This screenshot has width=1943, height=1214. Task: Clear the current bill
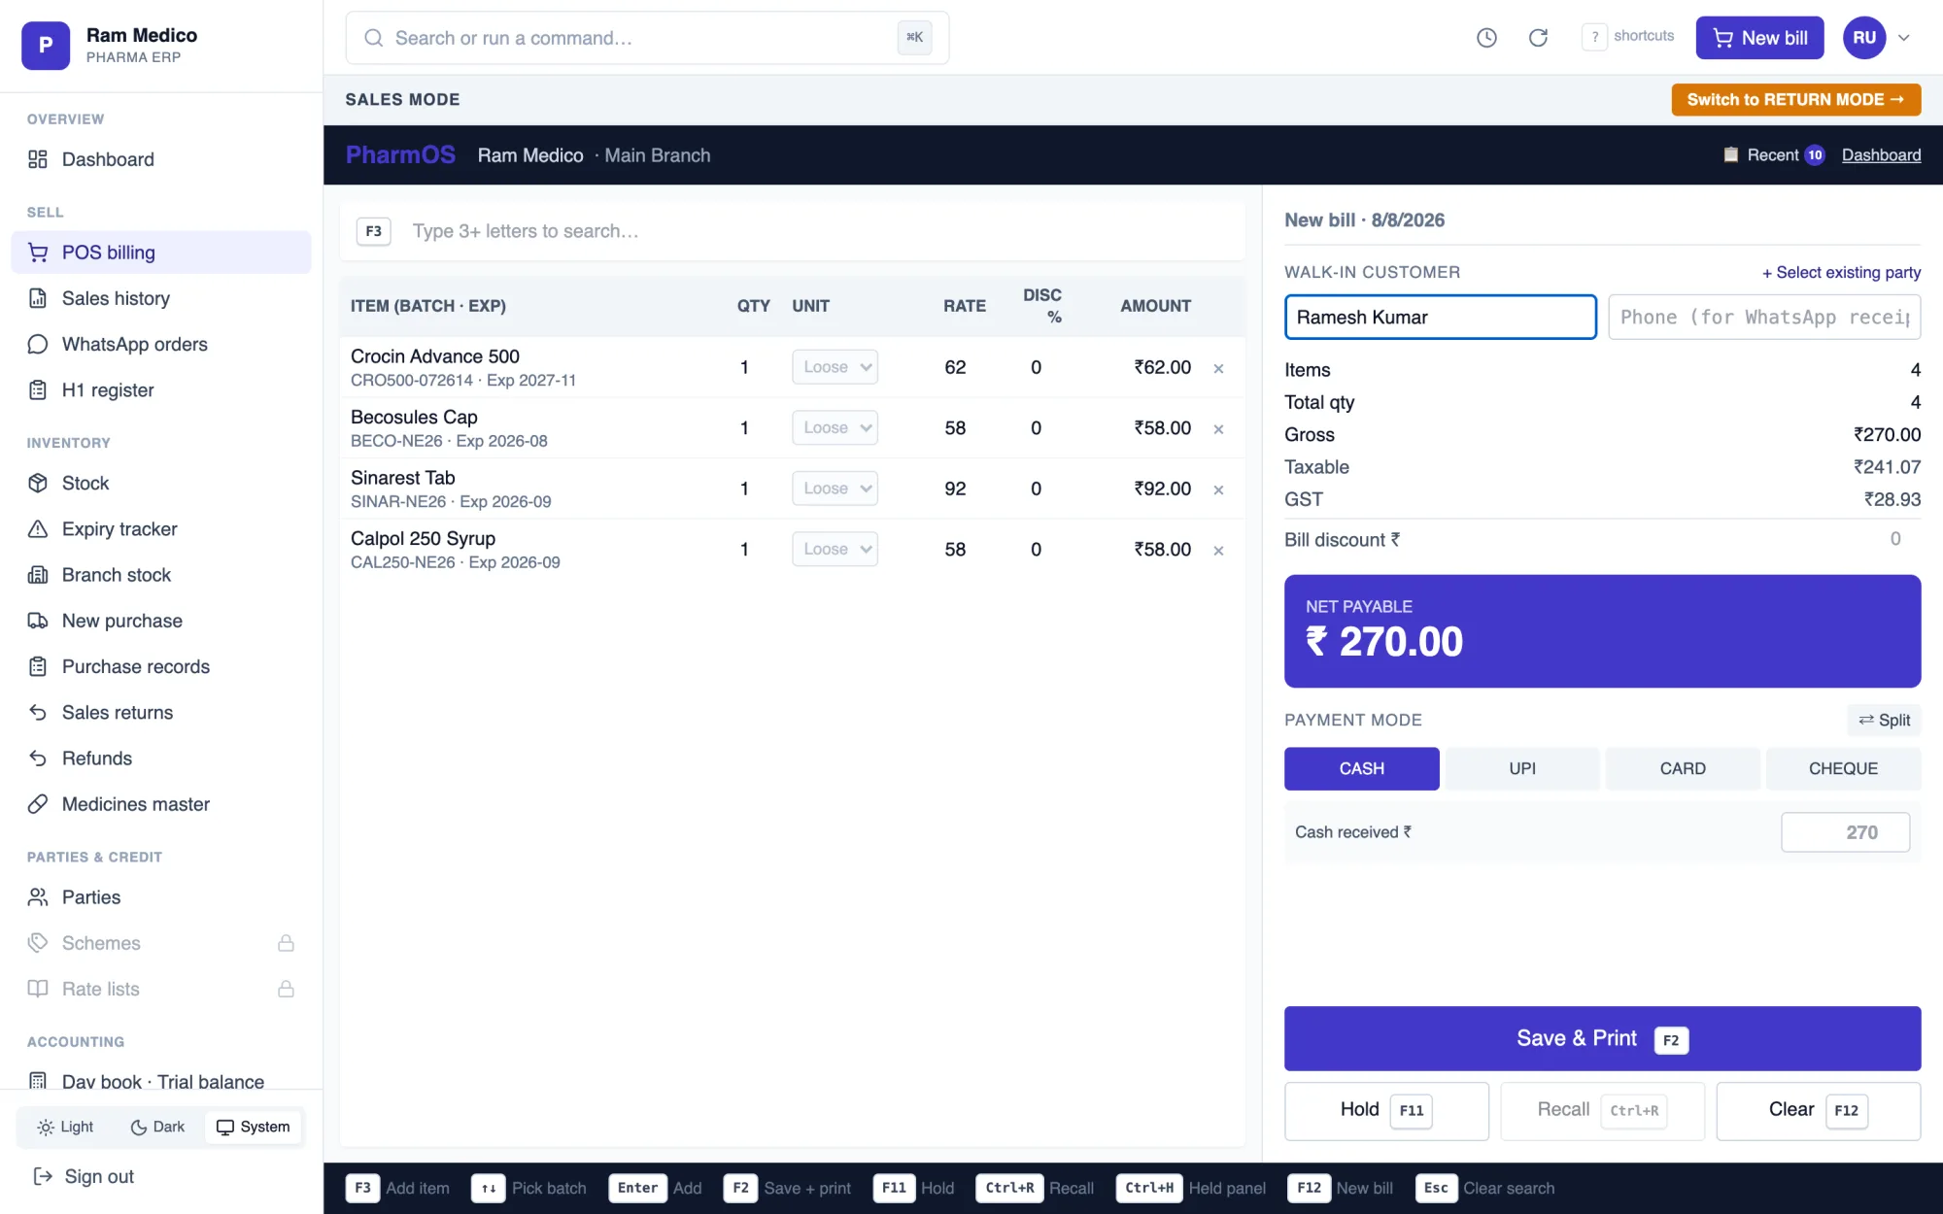1818,1110
